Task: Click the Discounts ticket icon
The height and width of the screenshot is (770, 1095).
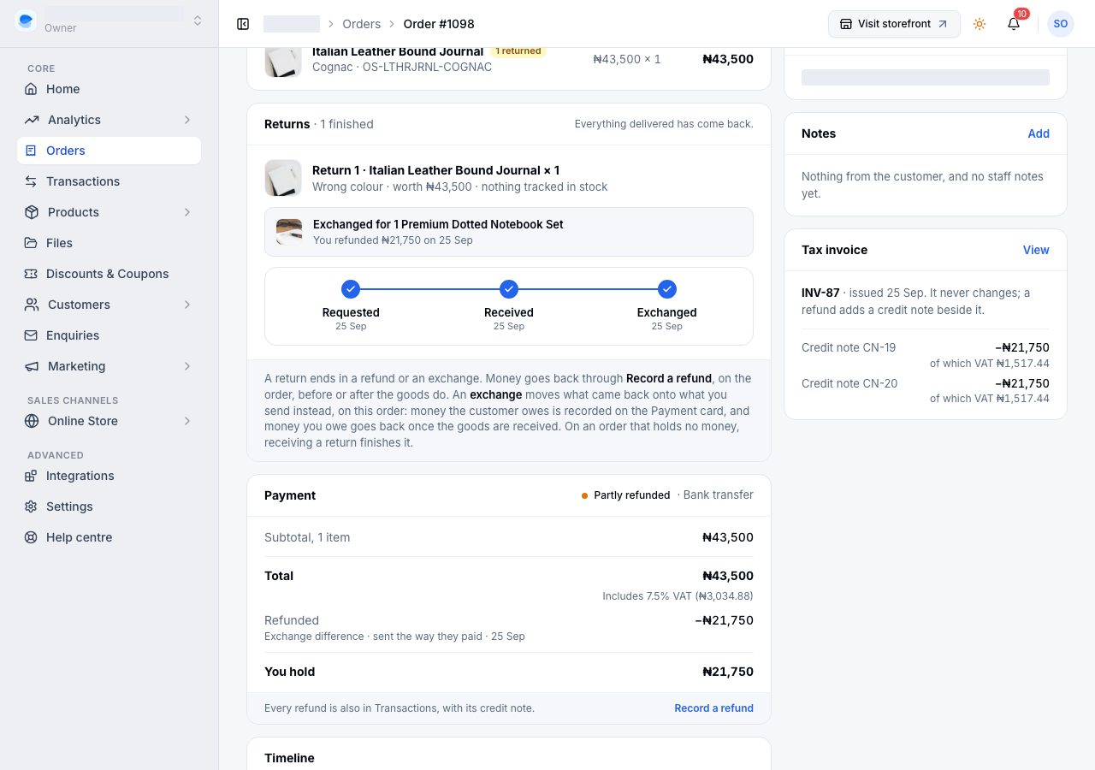Action: (31, 274)
